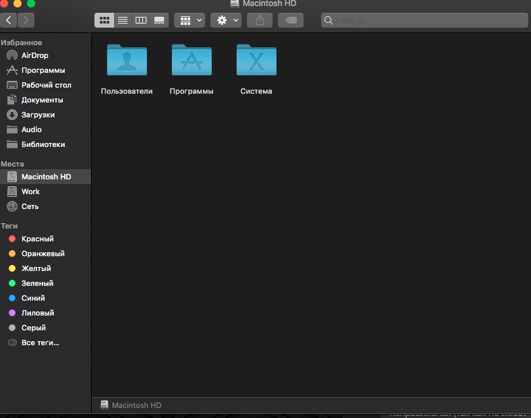Viewport: 531px width, 418px height.
Task: Open Рабочий стол in the sidebar
Action: tap(45, 85)
